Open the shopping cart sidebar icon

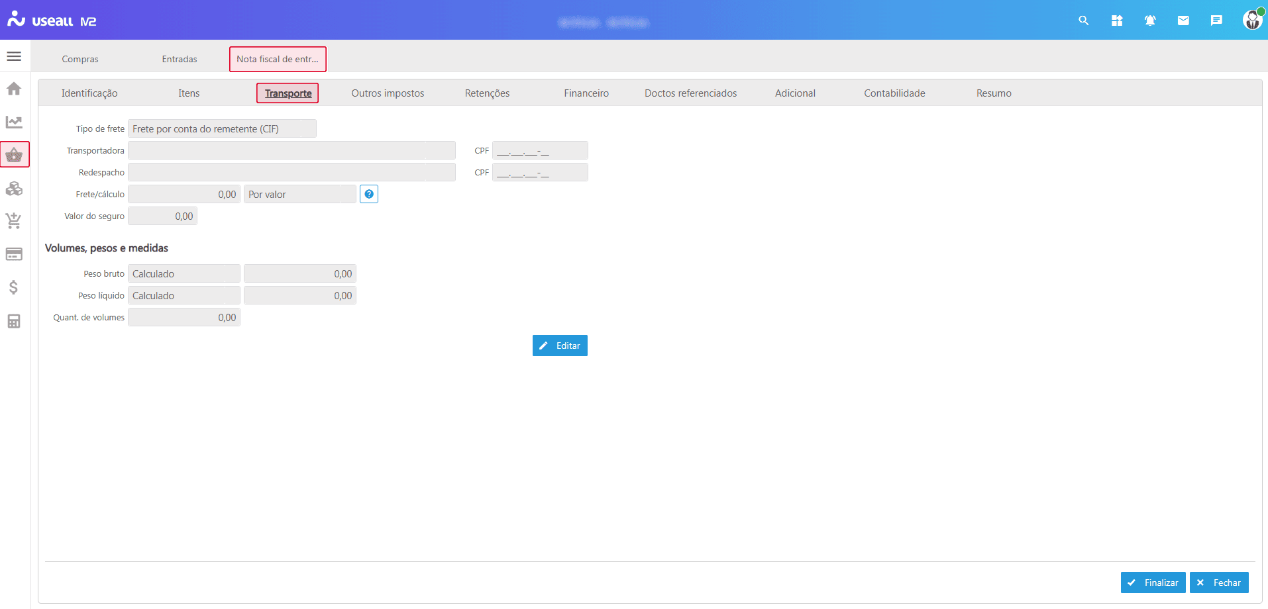(14, 221)
